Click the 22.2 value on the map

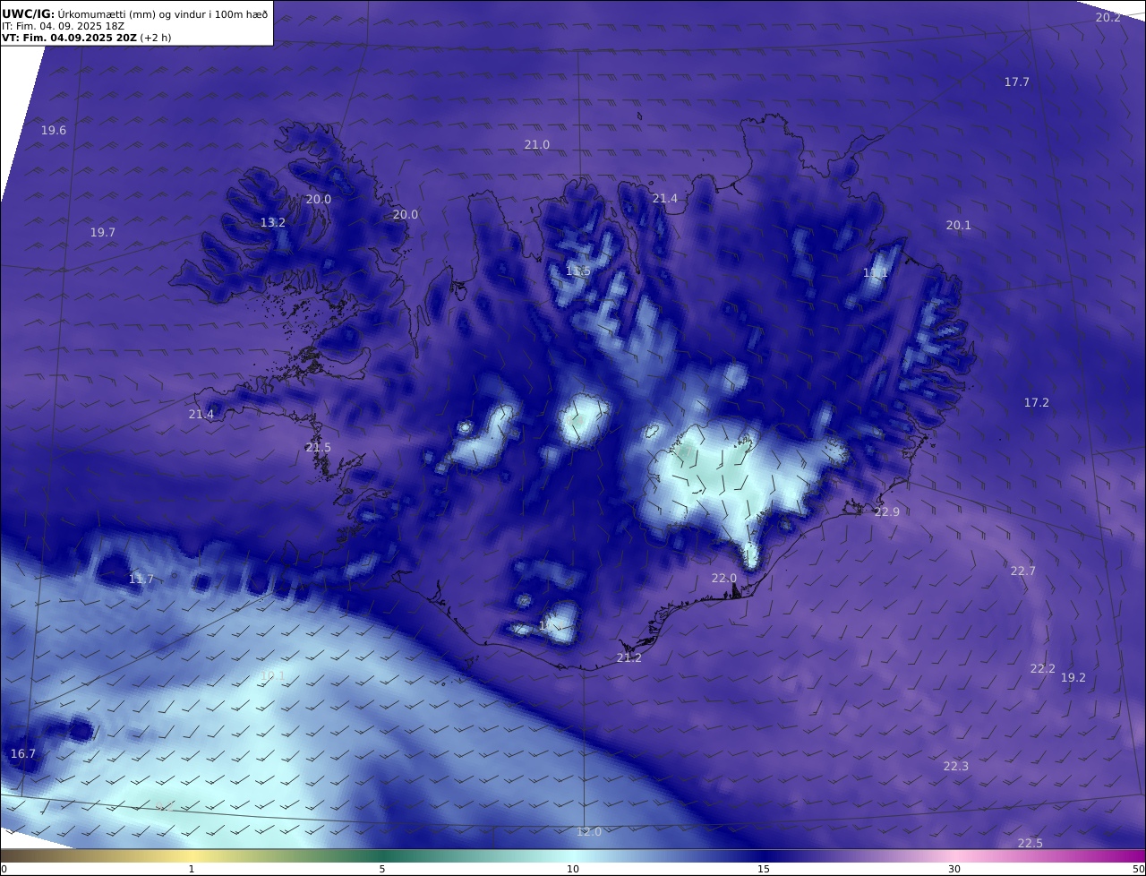coord(1043,669)
